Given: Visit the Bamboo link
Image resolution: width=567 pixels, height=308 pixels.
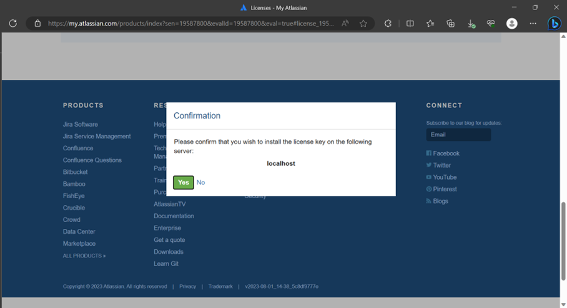Looking at the screenshot, I should [x=74, y=184].
